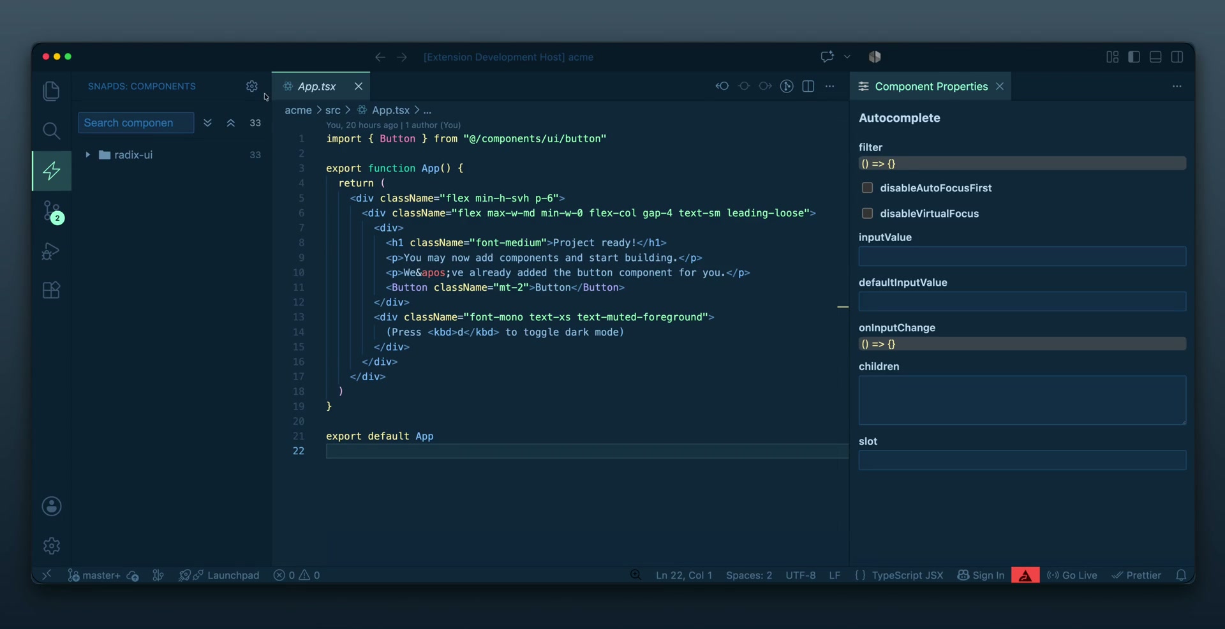Click the breadcrumb ellipsis segment
This screenshot has width=1225, height=629.
tap(427, 110)
